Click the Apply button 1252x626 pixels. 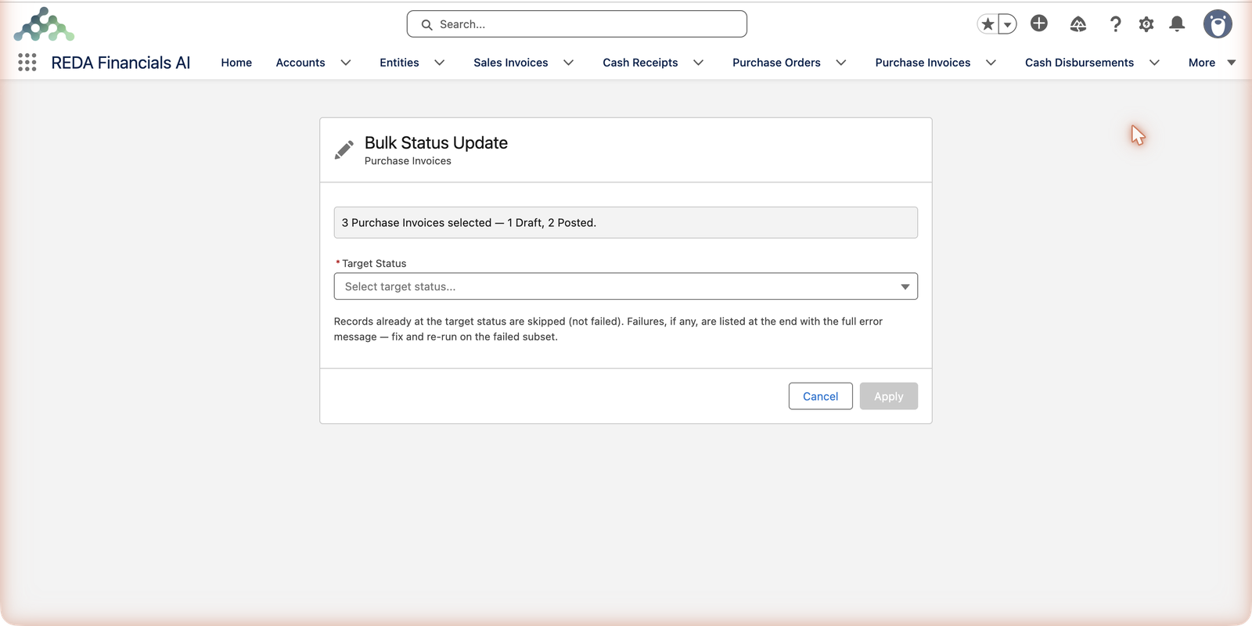pyautogui.click(x=888, y=396)
